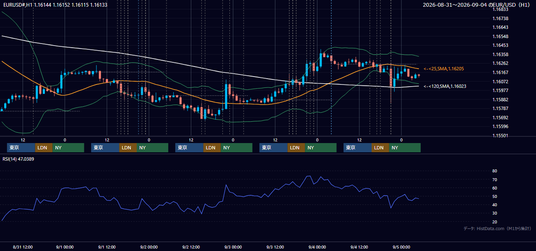Screen dimensions: 536x251
Task: Click price axis label 1.16833
Action: click(500, 9)
